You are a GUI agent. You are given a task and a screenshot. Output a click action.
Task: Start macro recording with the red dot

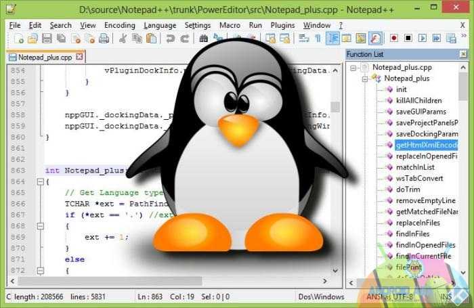(x=394, y=38)
